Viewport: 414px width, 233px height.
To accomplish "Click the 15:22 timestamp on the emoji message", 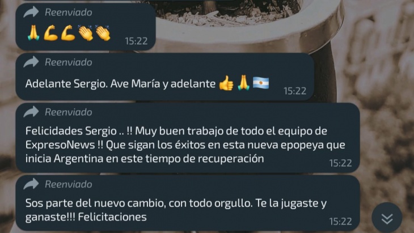I will click(x=136, y=41).
